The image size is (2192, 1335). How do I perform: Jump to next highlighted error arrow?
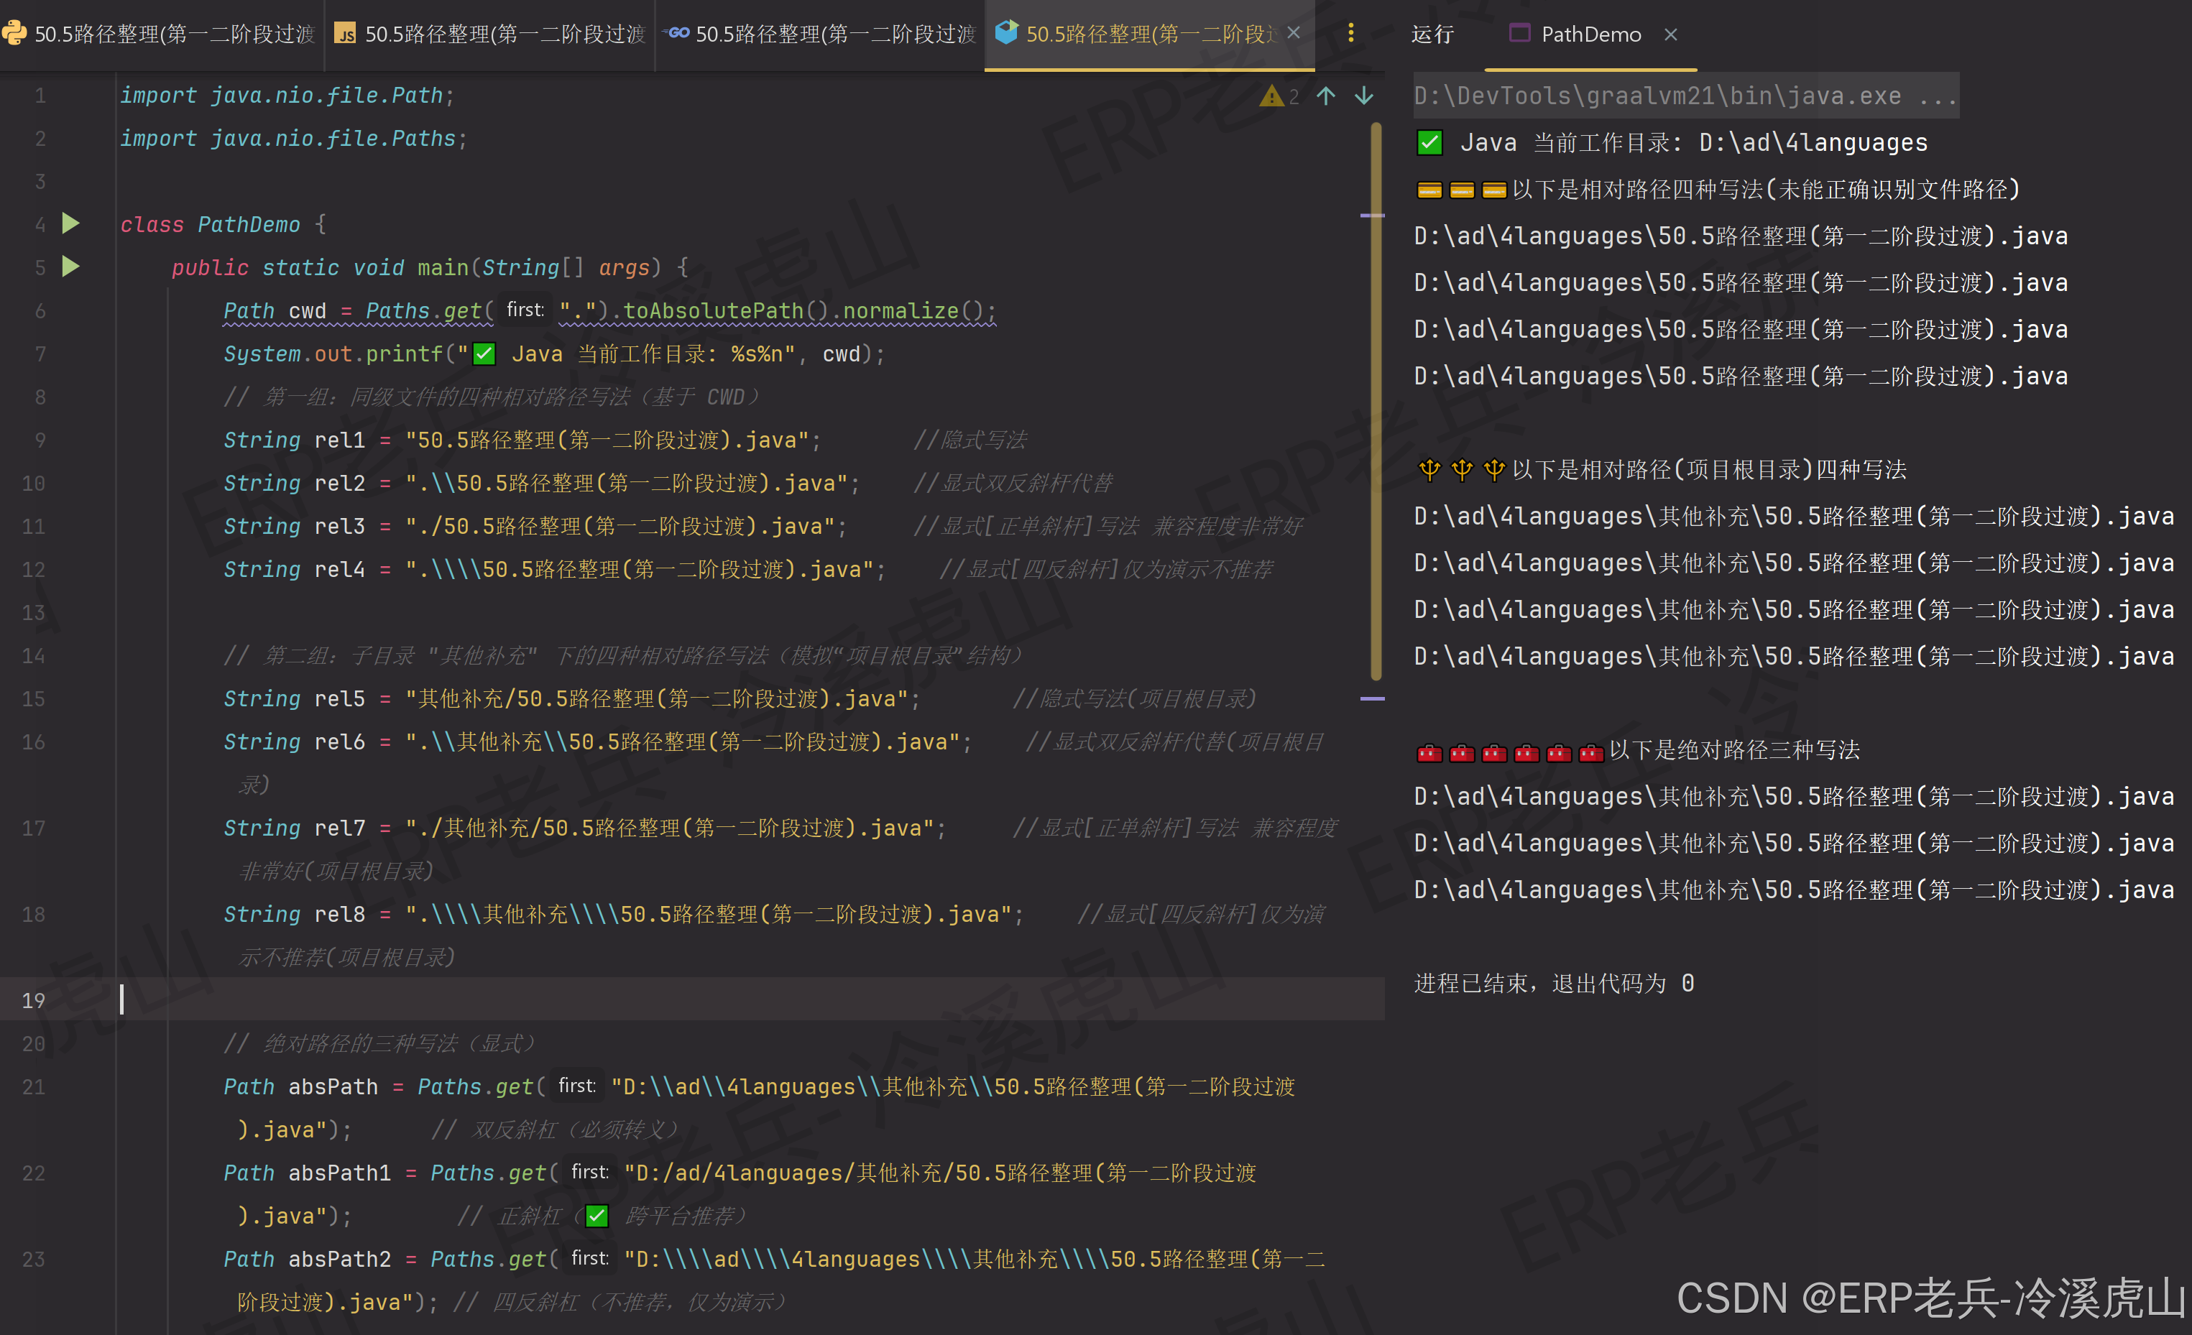[1364, 96]
